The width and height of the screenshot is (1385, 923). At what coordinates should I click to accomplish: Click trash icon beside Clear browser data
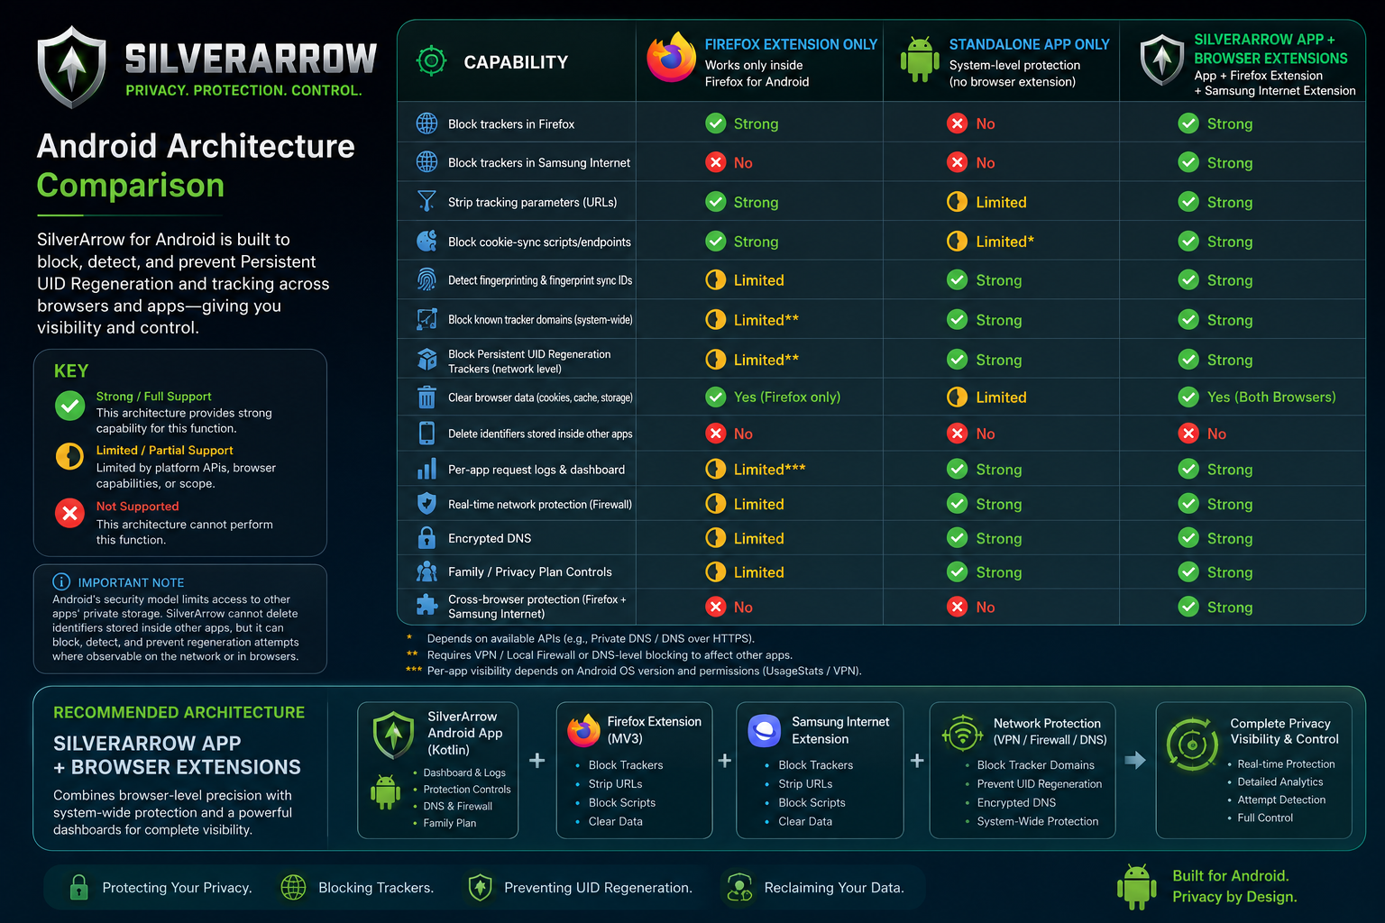[427, 397]
